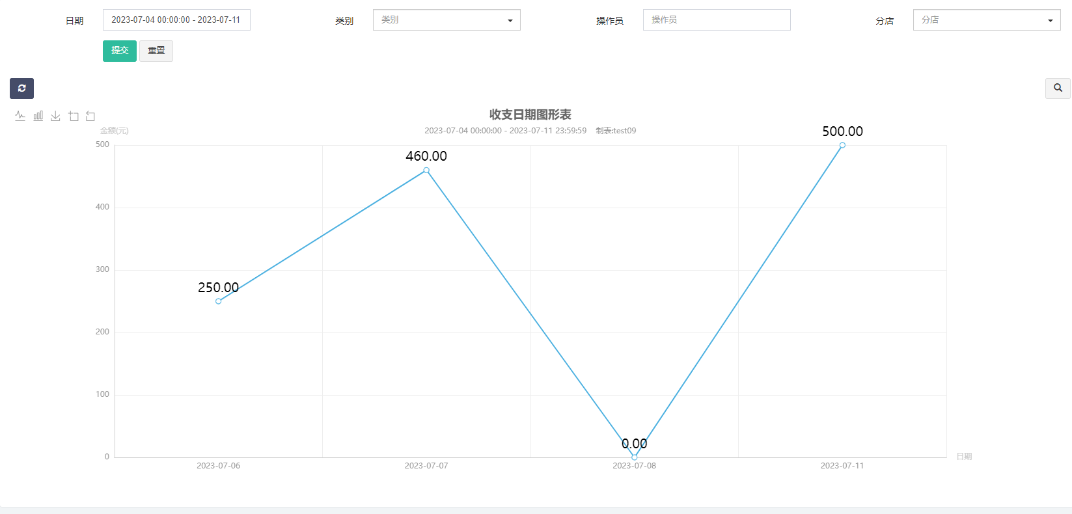Open the 分店 dropdown

[x=987, y=20]
